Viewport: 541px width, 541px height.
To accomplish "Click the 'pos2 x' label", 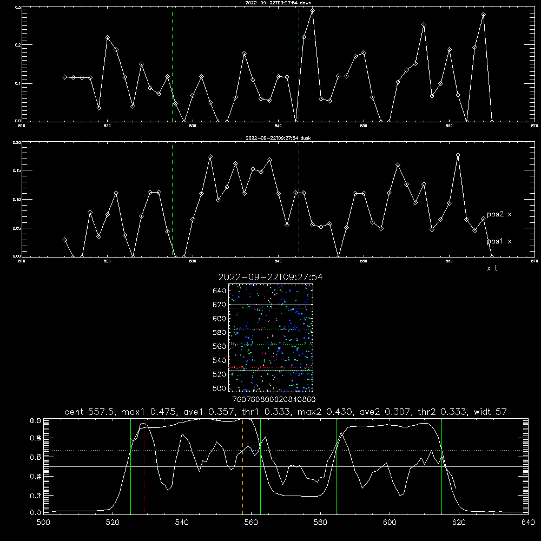I will point(499,214).
